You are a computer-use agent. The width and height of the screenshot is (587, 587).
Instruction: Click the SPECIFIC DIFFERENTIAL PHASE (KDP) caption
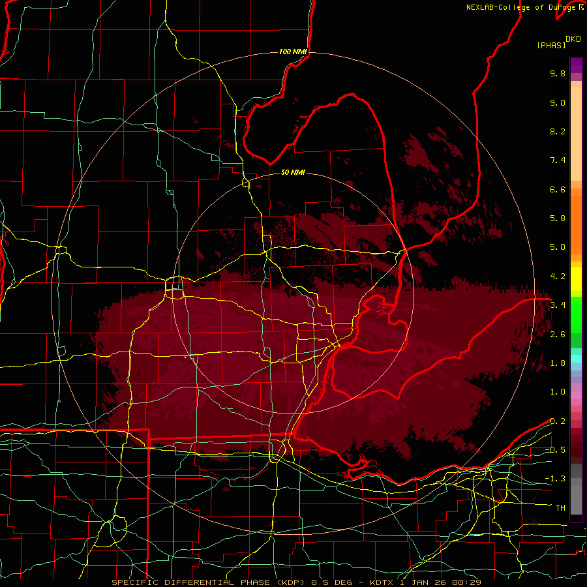click(x=209, y=582)
